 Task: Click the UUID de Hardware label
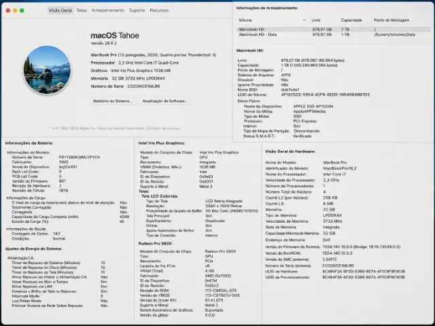tap(281, 272)
